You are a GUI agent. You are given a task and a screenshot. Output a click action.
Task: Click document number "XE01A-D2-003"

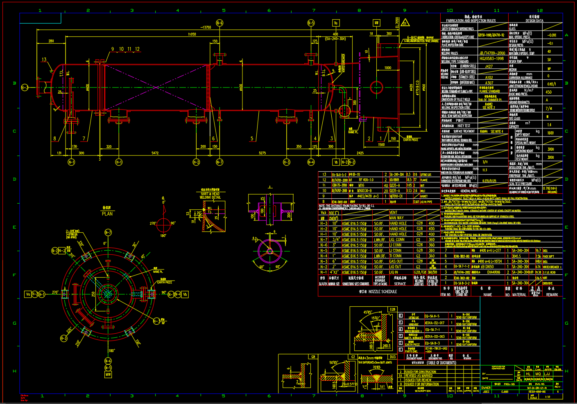pyautogui.click(x=434, y=337)
